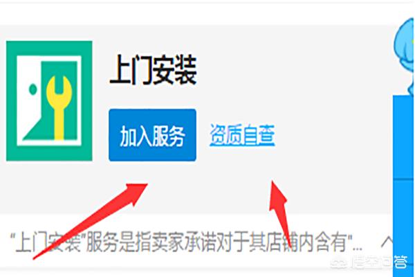
Task: Click the left red arrow pointing at 加入服务
Action: pos(90,222)
